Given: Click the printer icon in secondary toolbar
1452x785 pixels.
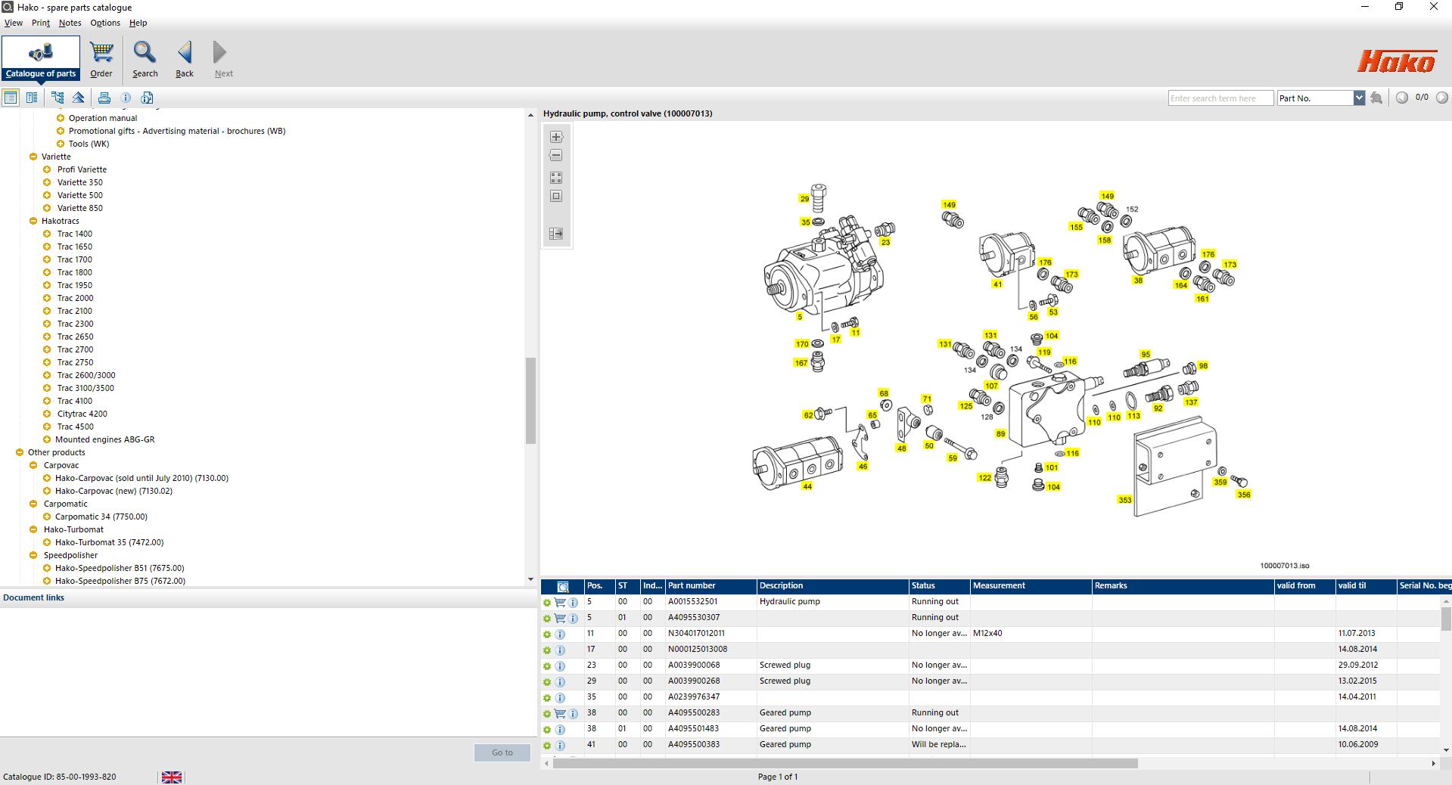Looking at the screenshot, I should (104, 98).
